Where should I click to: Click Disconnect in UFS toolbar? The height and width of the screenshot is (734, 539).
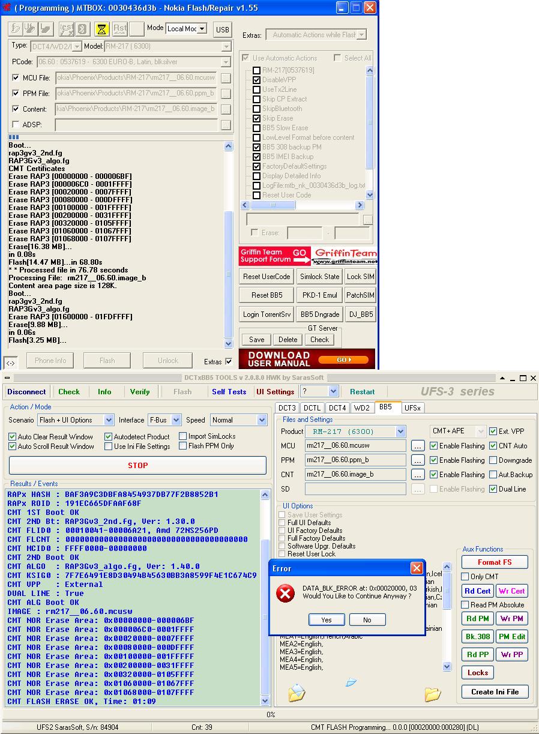(26, 391)
